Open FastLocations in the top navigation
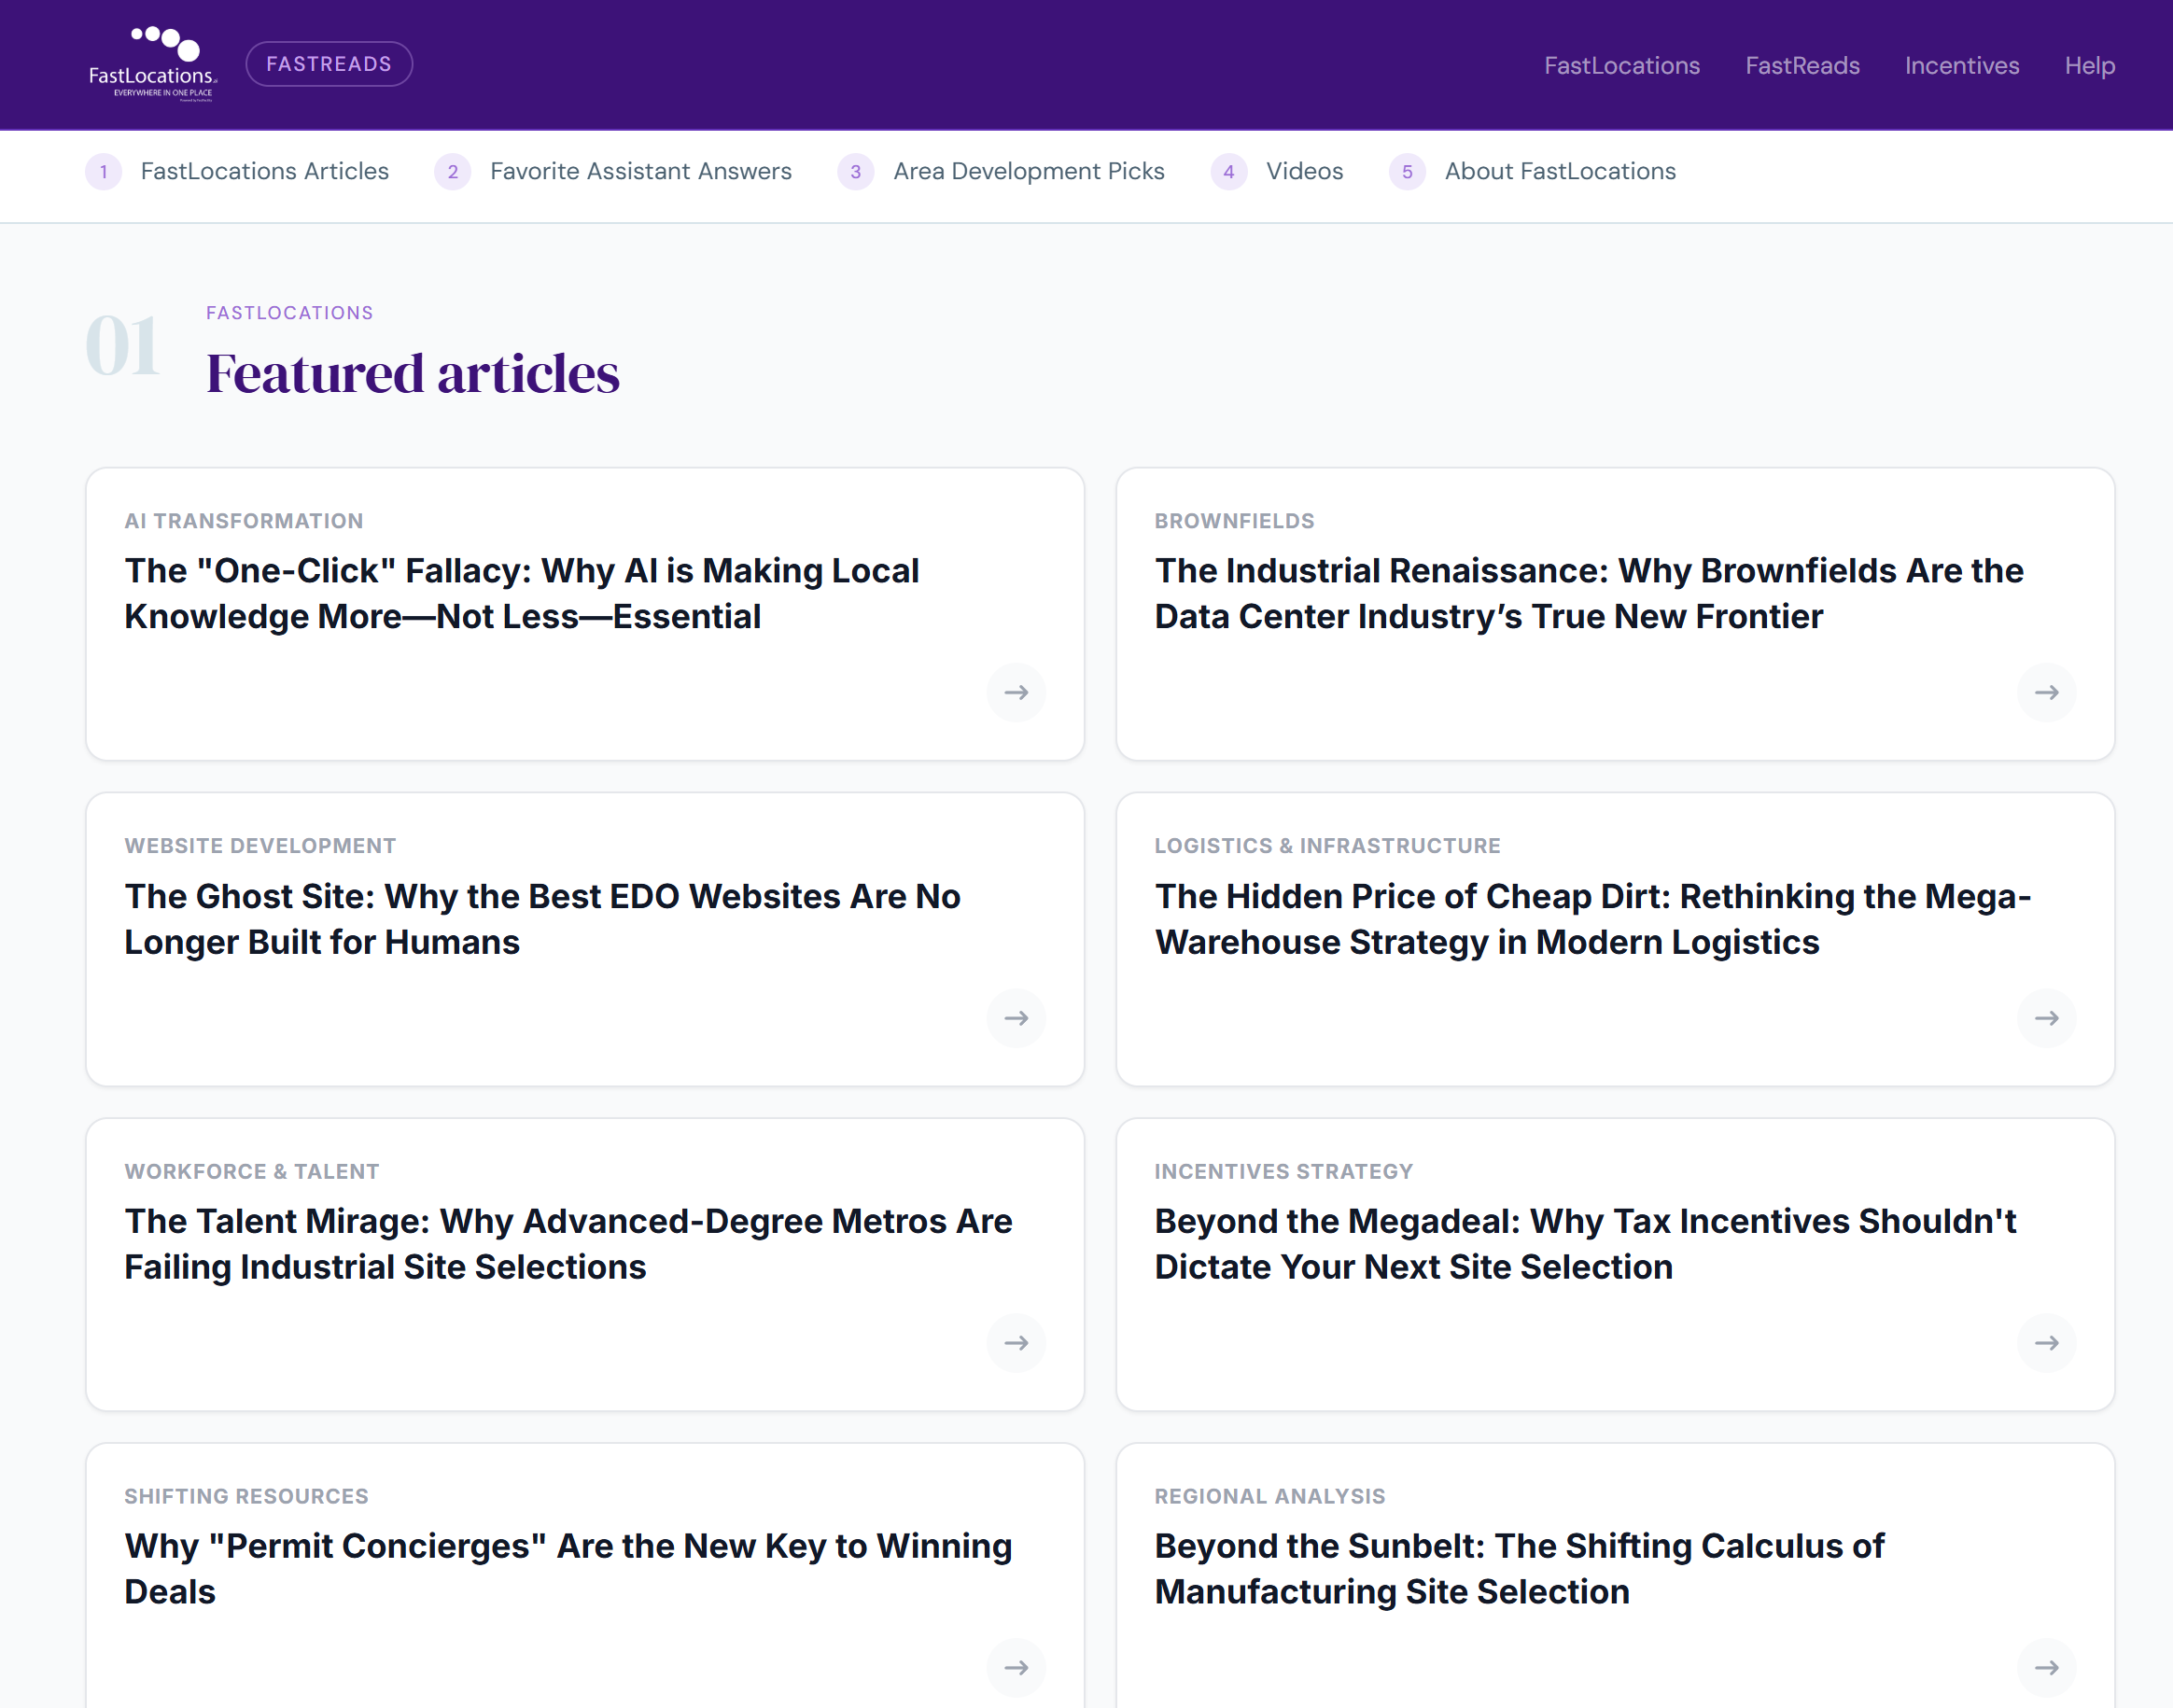This screenshot has width=2173, height=1708. (x=1621, y=66)
